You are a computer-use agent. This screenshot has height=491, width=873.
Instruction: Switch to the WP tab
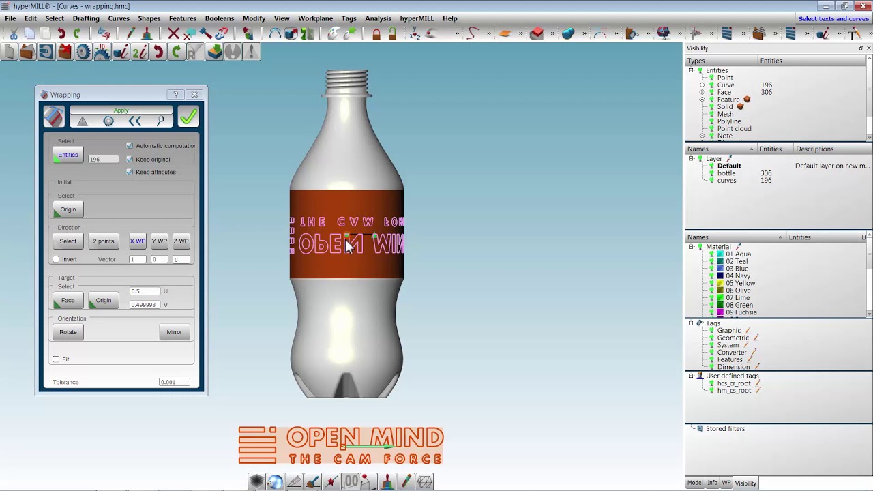pyautogui.click(x=726, y=483)
